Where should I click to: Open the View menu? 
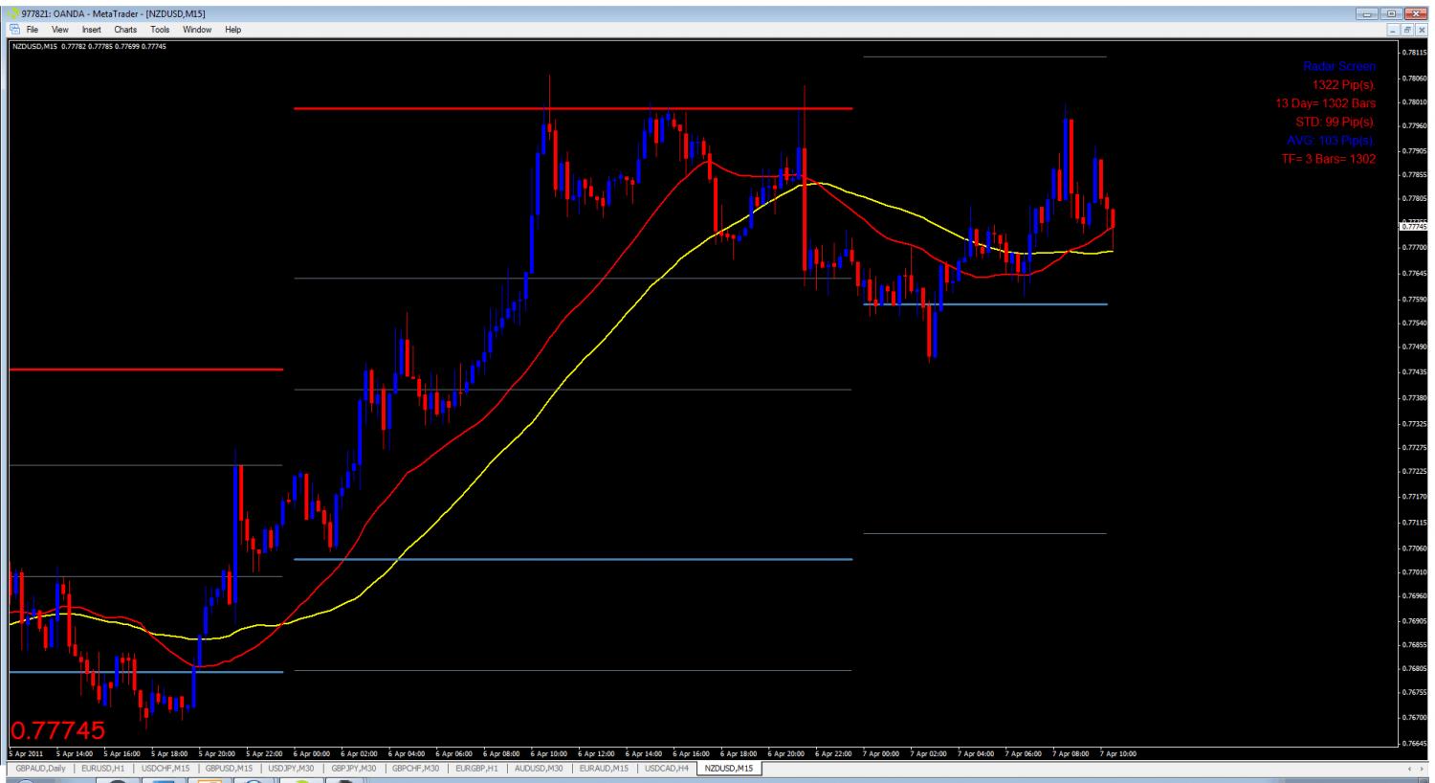coord(60,30)
